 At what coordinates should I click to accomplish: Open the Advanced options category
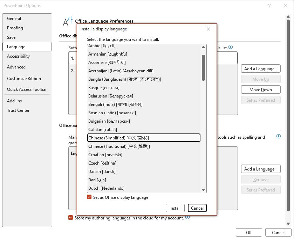click(x=27, y=67)
